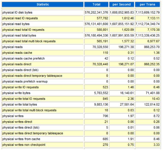
Task: Click per-second value 1,607,855,151.92
Action: pos(122,24)
